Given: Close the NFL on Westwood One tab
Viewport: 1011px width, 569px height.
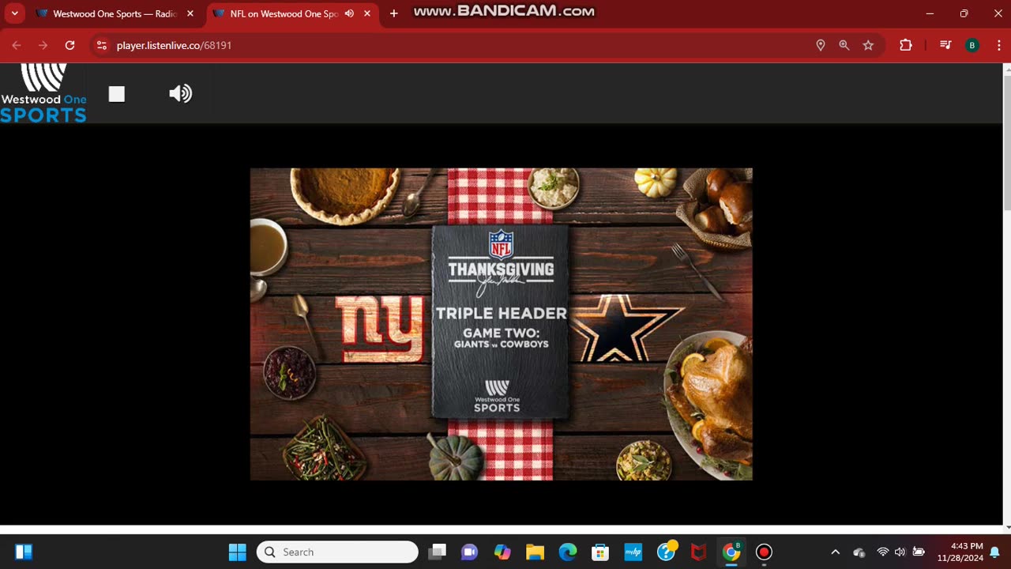Looking at the screenshot, I should tap(366, 13).
